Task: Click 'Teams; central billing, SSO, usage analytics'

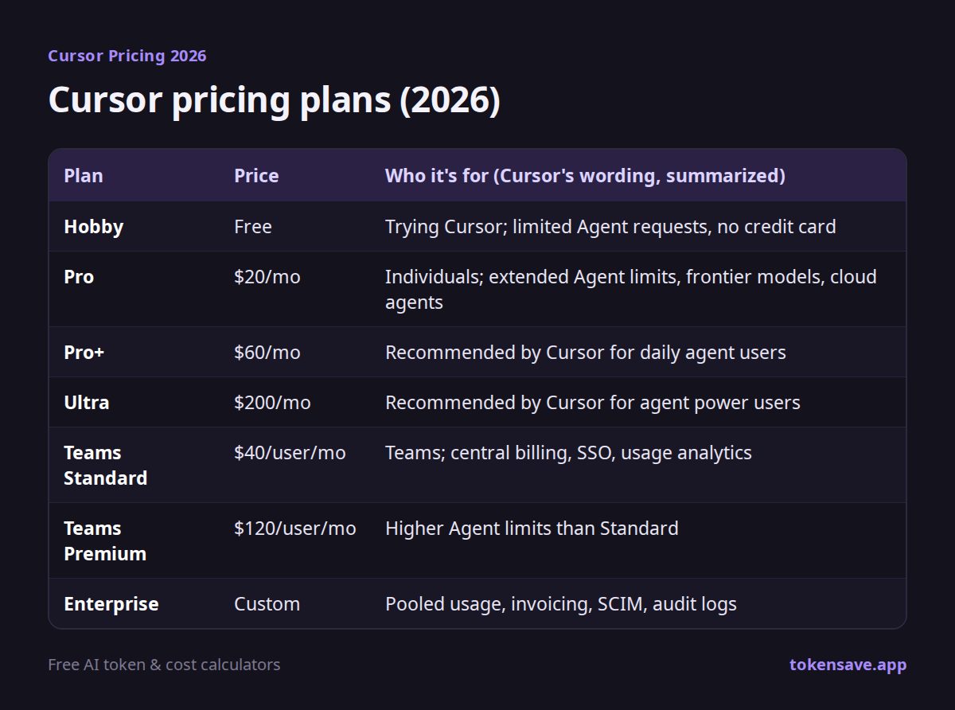Action: [568, 453]
